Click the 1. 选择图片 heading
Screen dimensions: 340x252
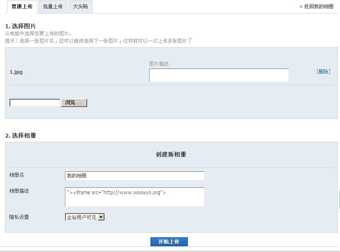pos(21,26)
